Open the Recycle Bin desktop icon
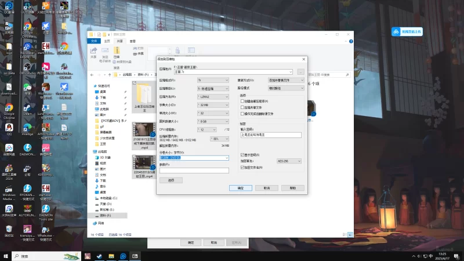This screenshot has height=261, width=464. coord(9,231)
